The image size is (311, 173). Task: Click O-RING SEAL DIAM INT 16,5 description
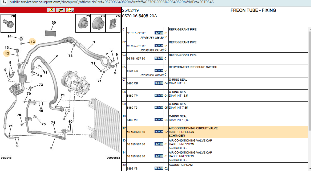(178, 94)
